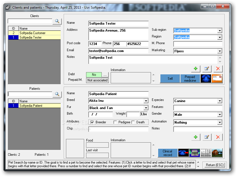Open the Gender dropdown showing Male
The width and height of the screenshot is (237, 177).
[x=220, y=115]
